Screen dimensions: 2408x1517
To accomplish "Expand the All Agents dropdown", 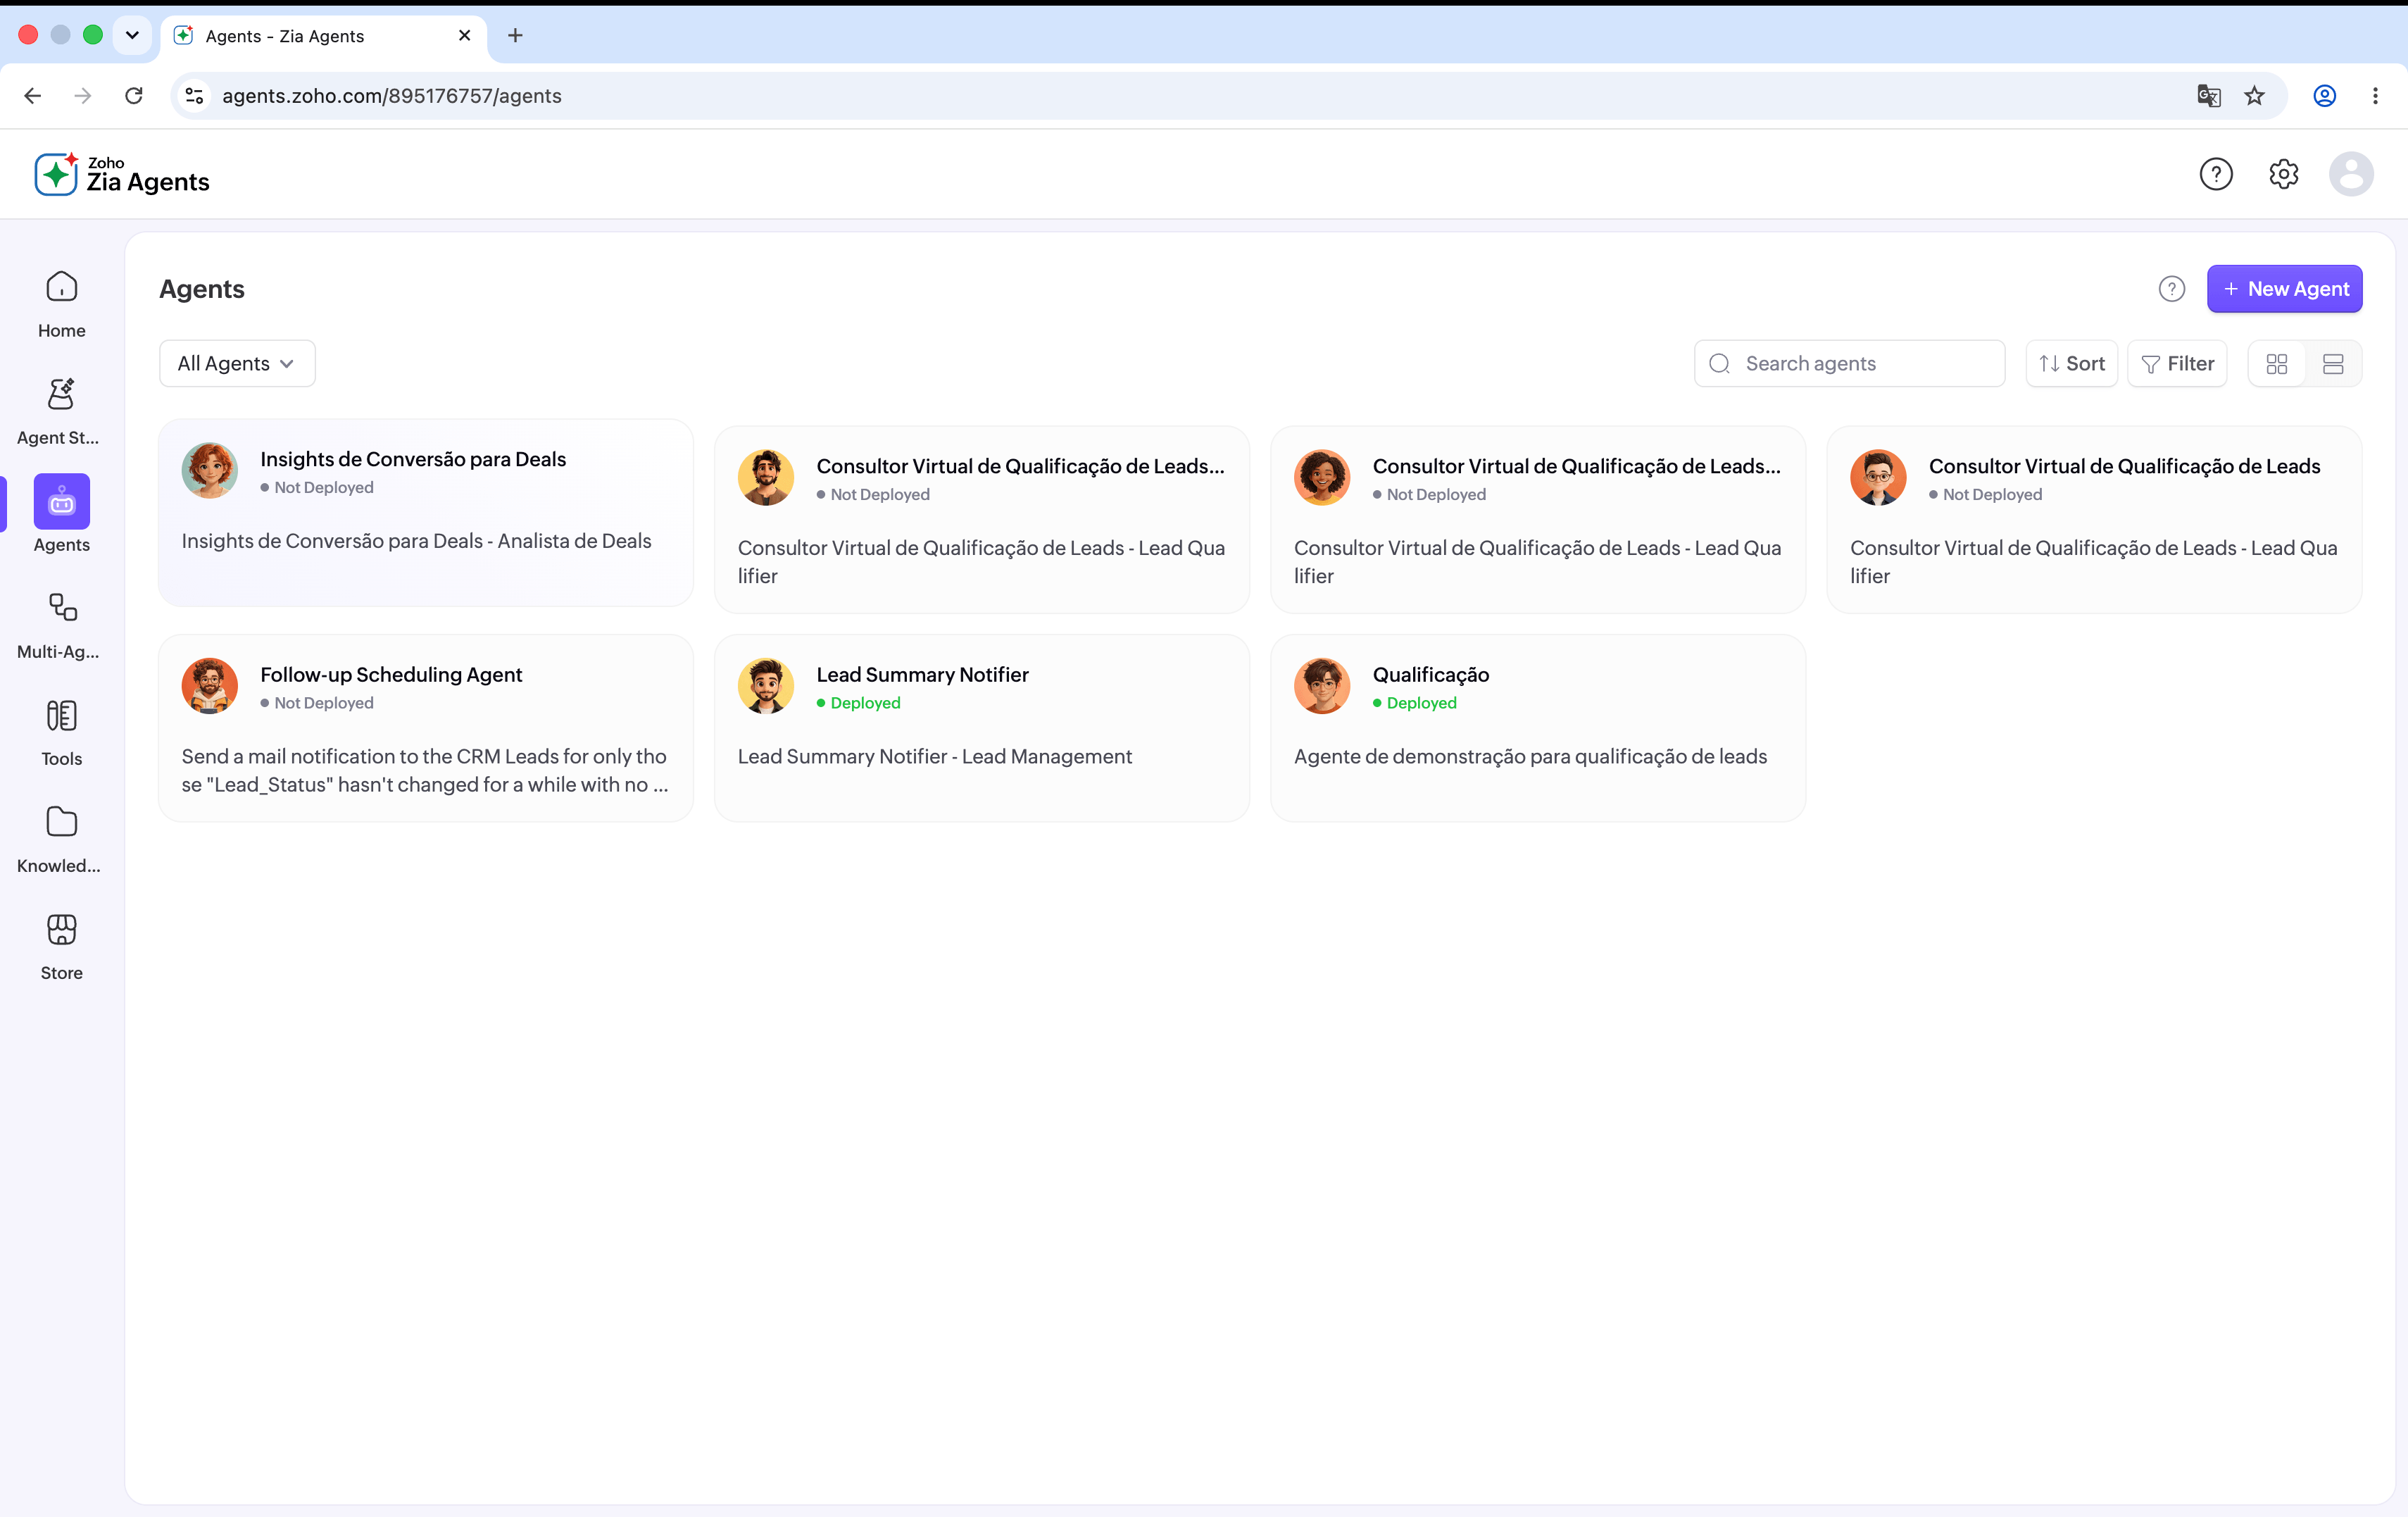I will [237, 364].
